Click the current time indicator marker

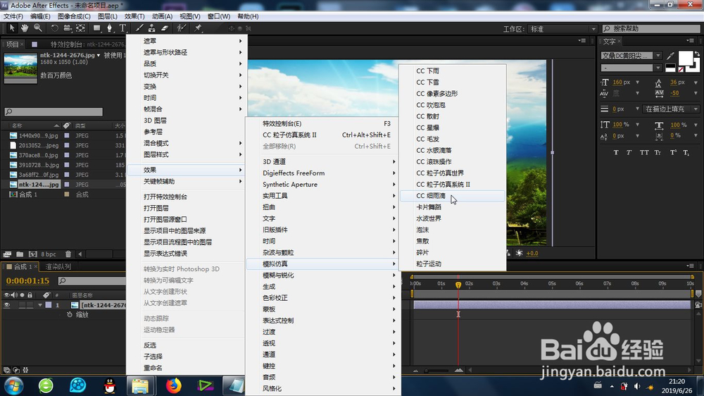coord(458,285)
